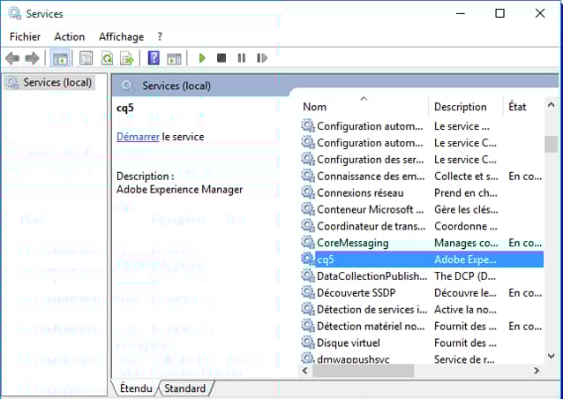Viewport: 563px width, 399px height.
Task: Toggle the console tree pane toolbar icon
Action: (60, 58)
